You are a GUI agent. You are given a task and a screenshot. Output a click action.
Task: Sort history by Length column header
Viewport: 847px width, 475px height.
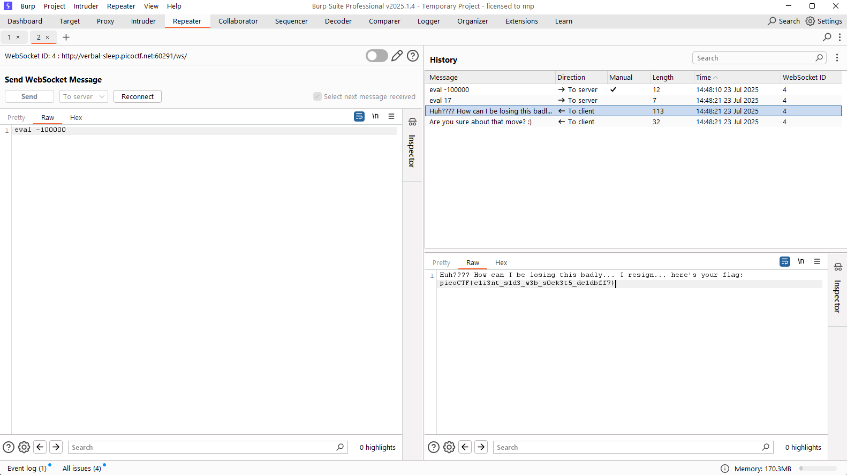(x=671, y=77)
